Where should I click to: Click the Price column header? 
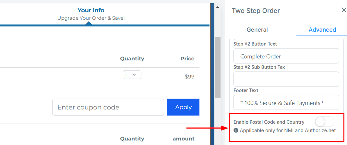point(187,59)
